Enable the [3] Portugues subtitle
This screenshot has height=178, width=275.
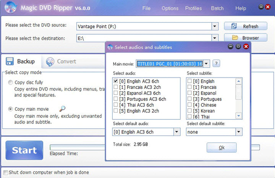click(x=189, y=99)
